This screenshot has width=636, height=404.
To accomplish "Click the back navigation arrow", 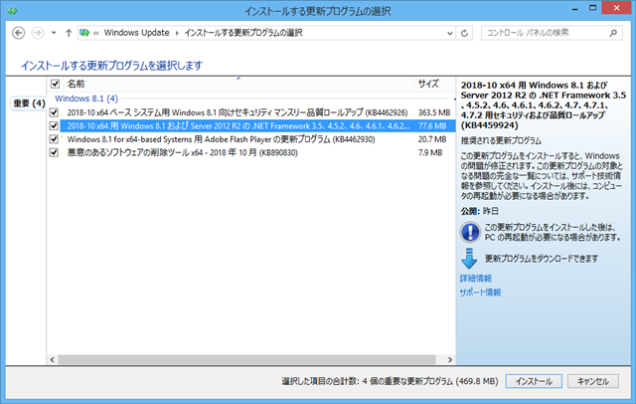I will coord(18,33).
